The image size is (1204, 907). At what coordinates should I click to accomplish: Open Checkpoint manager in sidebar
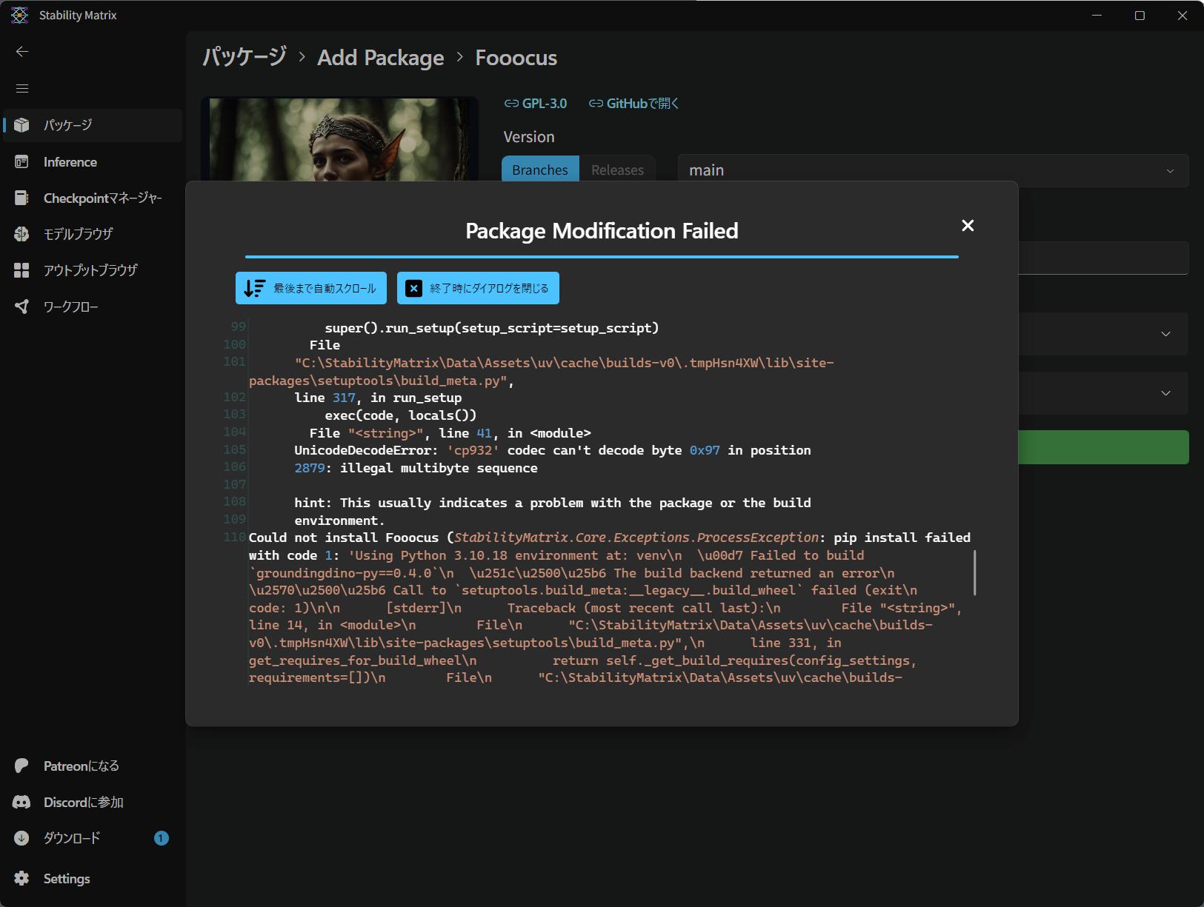click(102, 198)
